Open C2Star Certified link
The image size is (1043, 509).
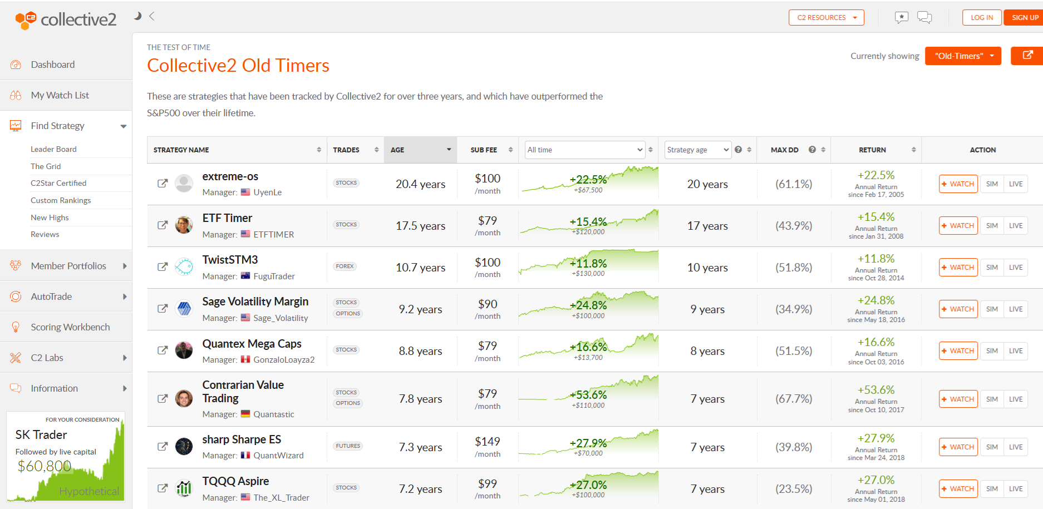coord(58,183)
